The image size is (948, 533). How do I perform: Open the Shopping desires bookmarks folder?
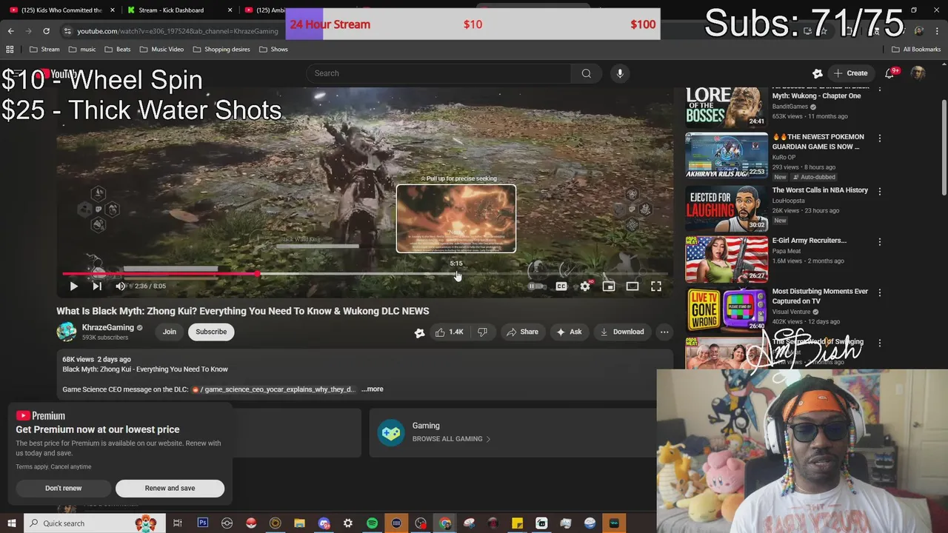point(221,50)
